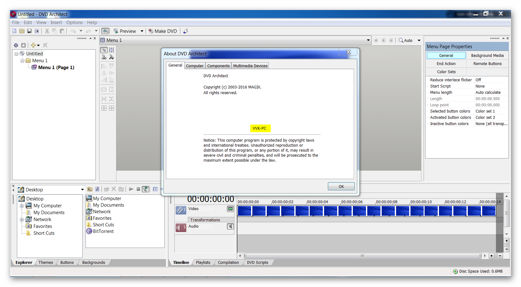Open the Insert menu

56,23
